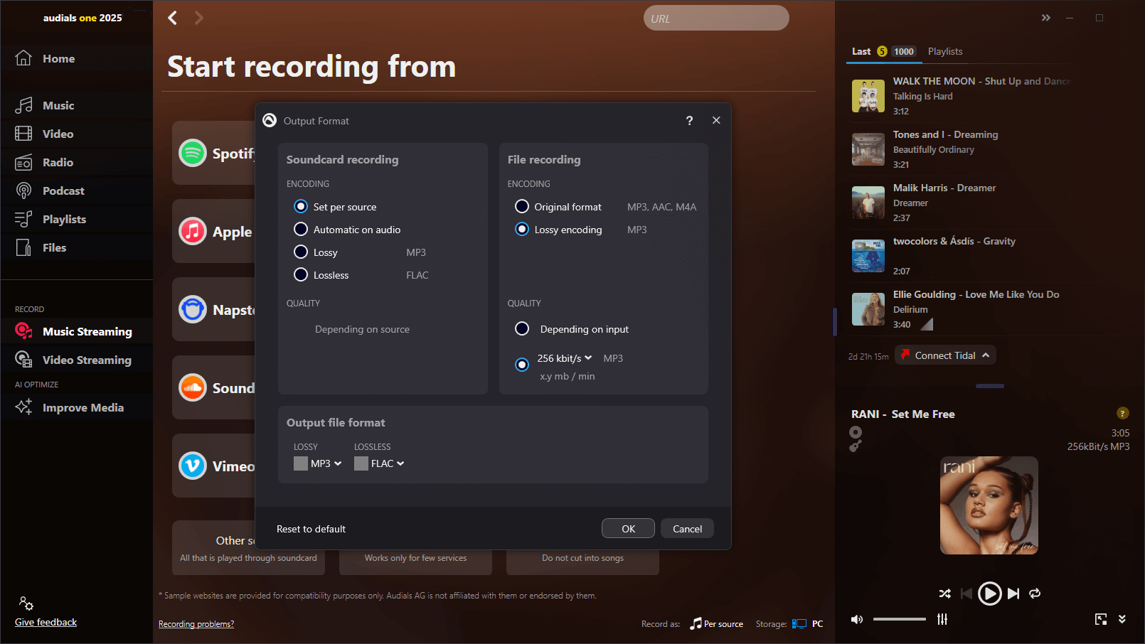The height and width of the screenshot is (644, 1145).
Task: Collapse the Connect Tidal panel
Action: pos(985,355)
